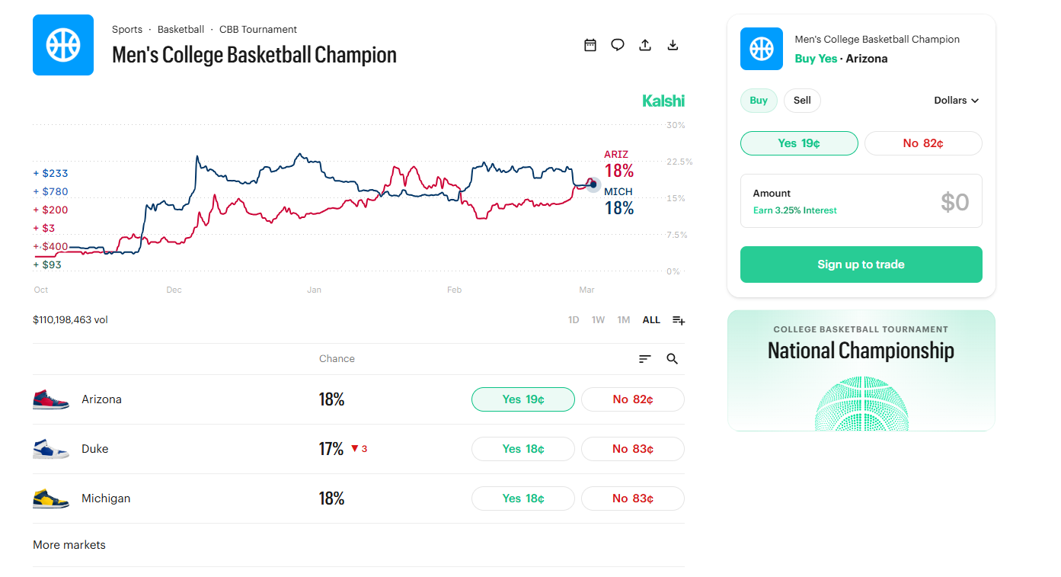The width and height of the screenshot is (1061, 577).
Task: Click the share upload icon
Action: click(x=645, y=45)
